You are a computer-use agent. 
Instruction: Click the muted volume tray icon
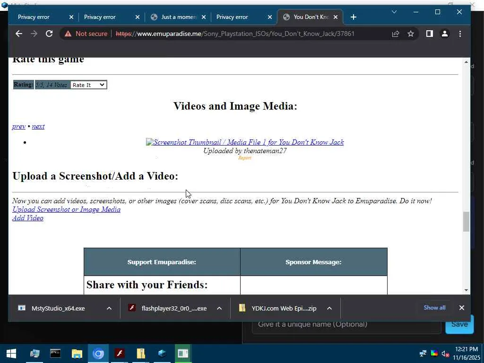point(445,354)
